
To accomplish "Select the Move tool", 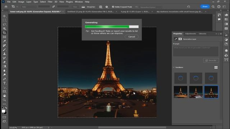I will (4, 16).
